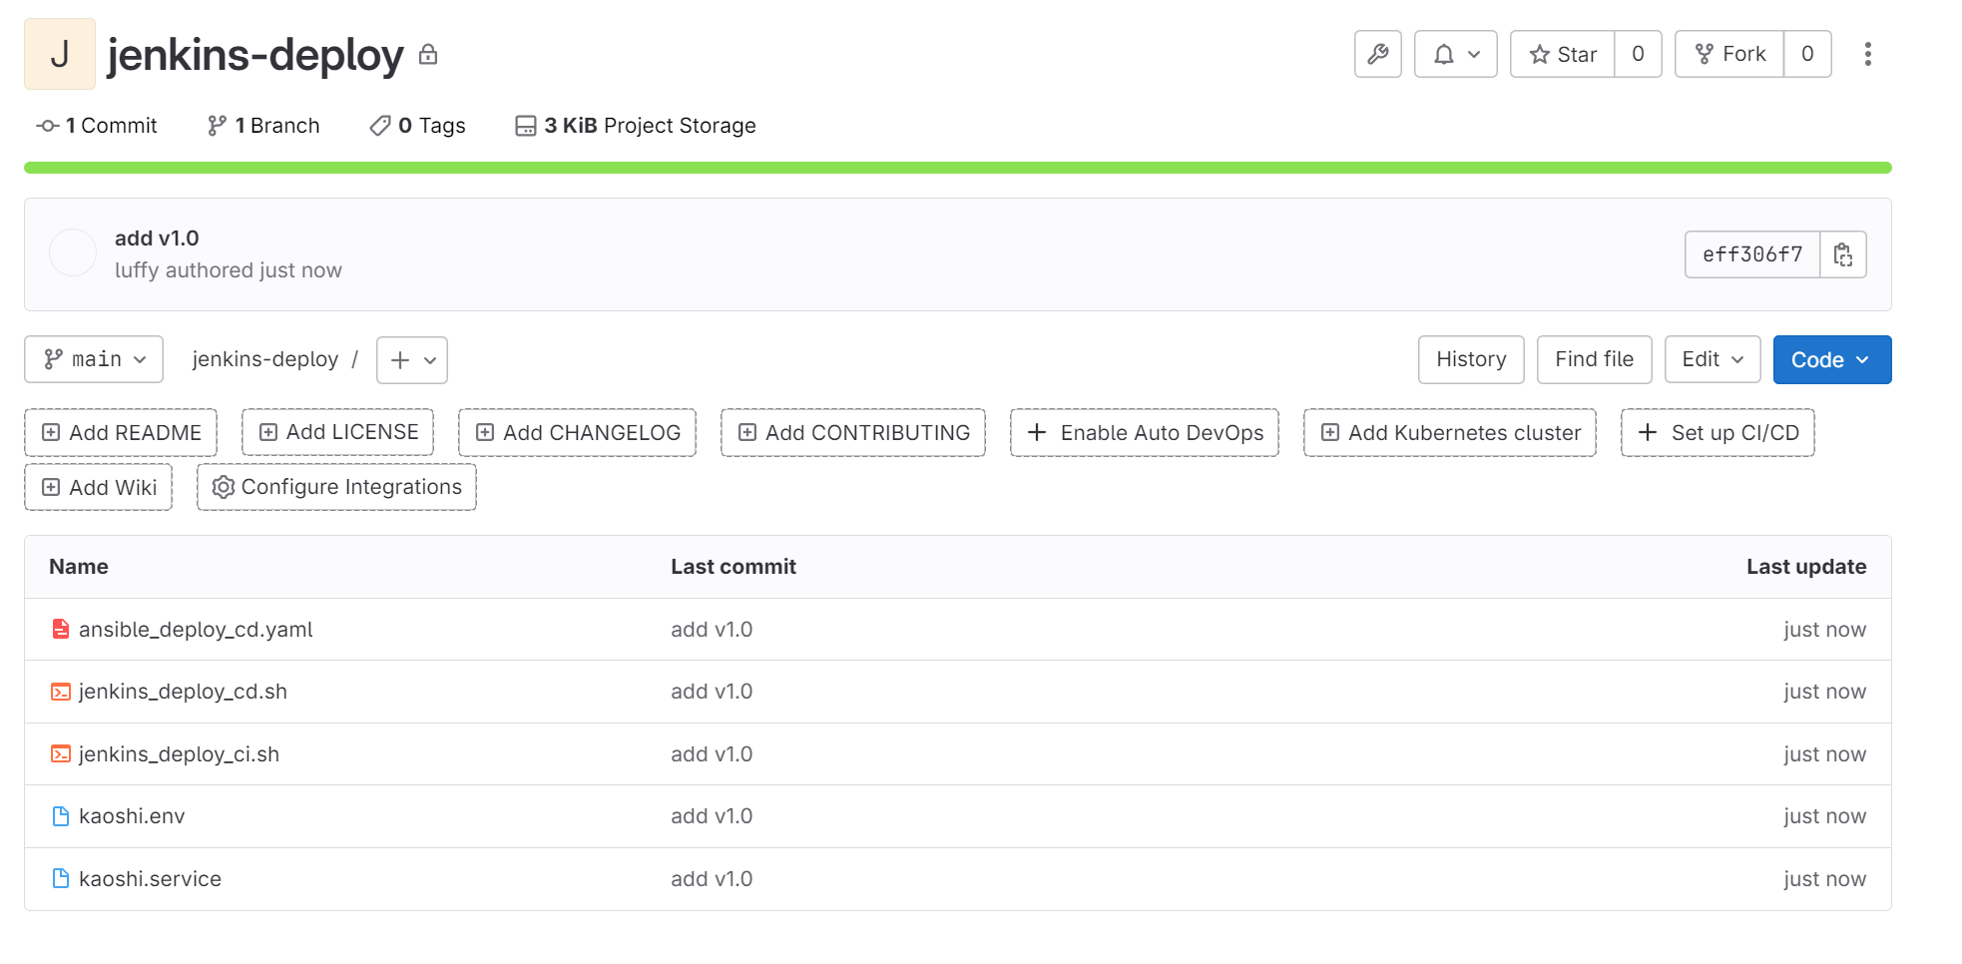Click the 'luffy authored just now' text
Image resolution: width=1962 pixels, height=964 pixels.
[x=229, y=270]
